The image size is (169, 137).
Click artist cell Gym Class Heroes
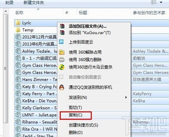coord(151,72)
